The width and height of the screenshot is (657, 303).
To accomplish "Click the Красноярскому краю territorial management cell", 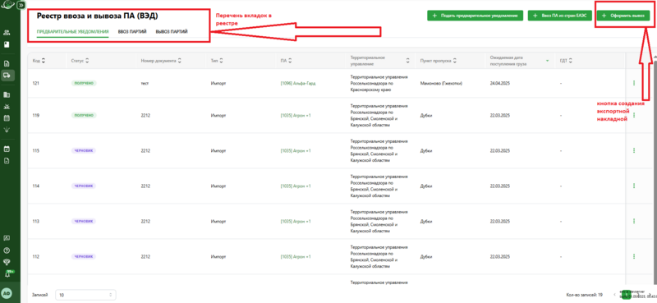I will point(379,84).
